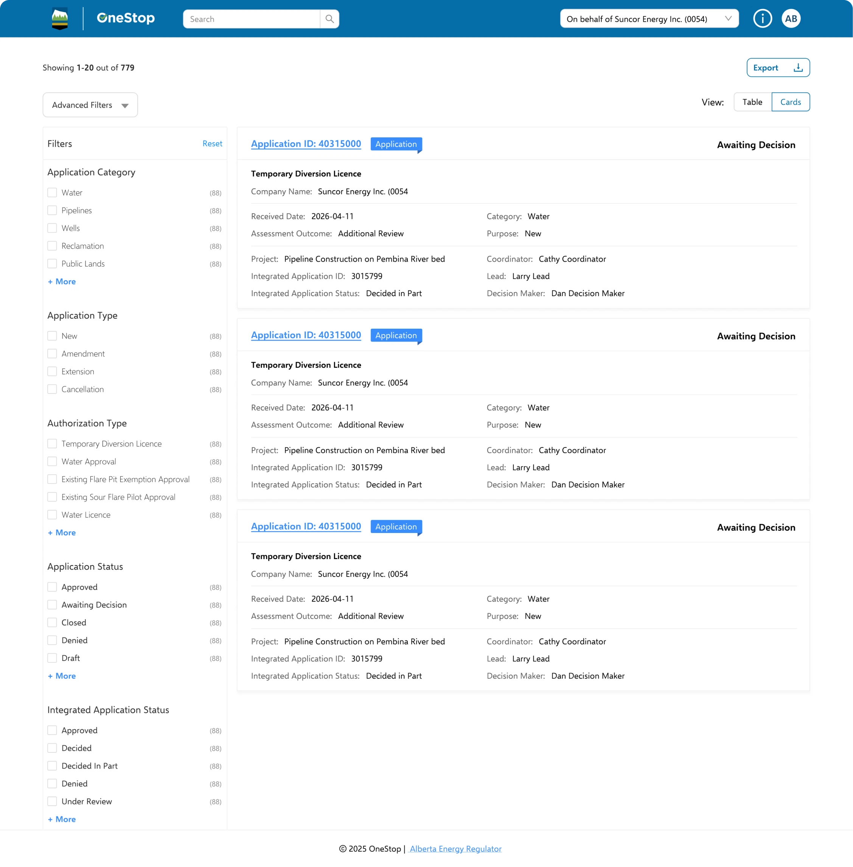The image size is (853, 867).
Task: Click the Application Category section heading
Action: (92, 172)
